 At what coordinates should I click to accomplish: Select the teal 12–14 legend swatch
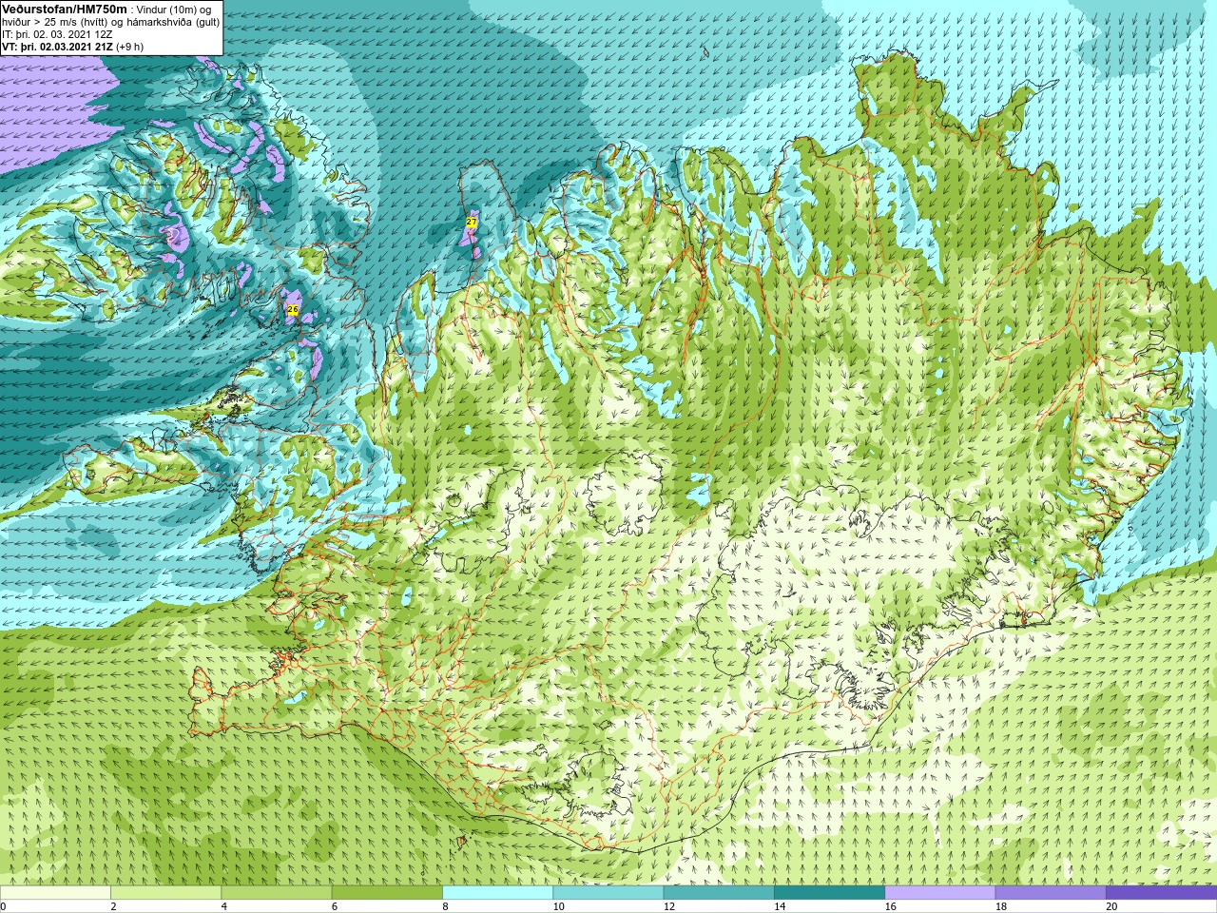718,893
